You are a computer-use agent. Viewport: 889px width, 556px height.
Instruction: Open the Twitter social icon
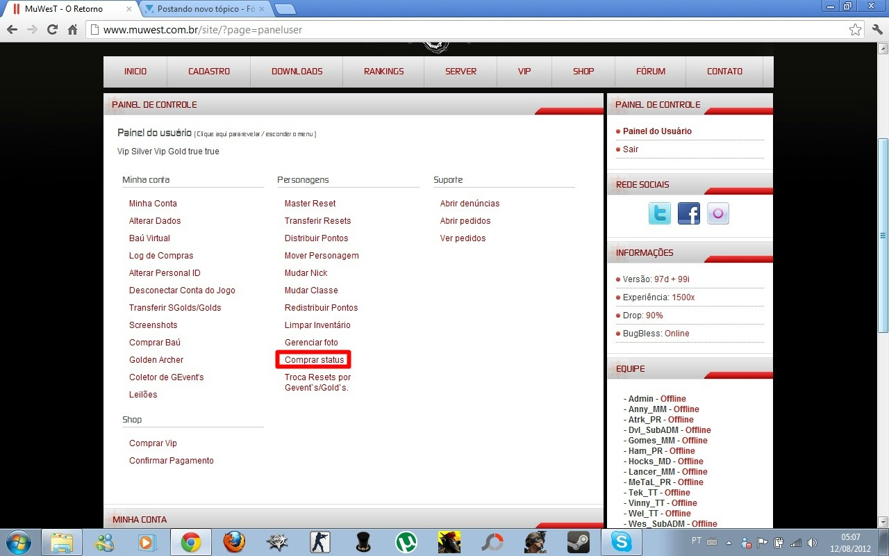pyautogui.click(x=660, y=213)
